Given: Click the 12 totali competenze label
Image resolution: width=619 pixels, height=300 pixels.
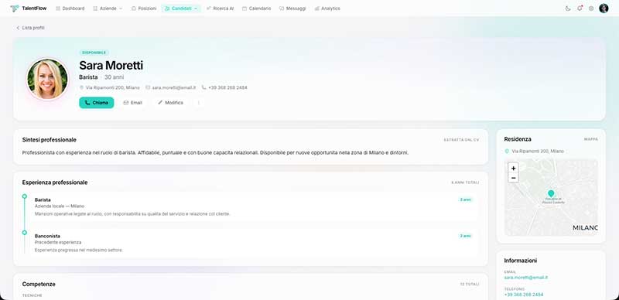Looking at the screenshot, I should 470,285.
